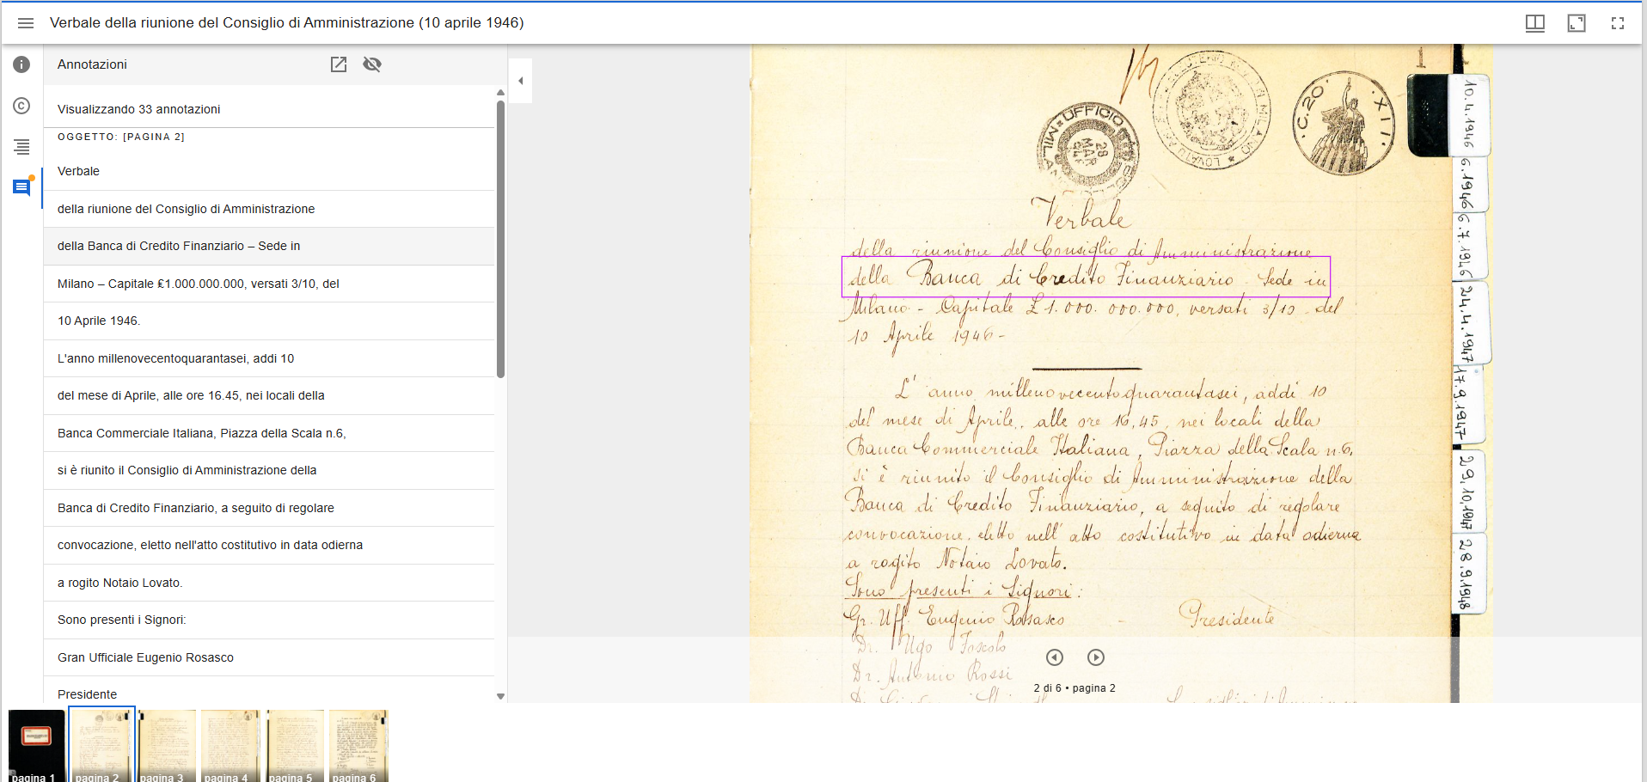The width and height of the screenshot is (1647, 782).
Task: Hide annotation highlights with the crossed-eye icon
Action: (x=371, y=64)
